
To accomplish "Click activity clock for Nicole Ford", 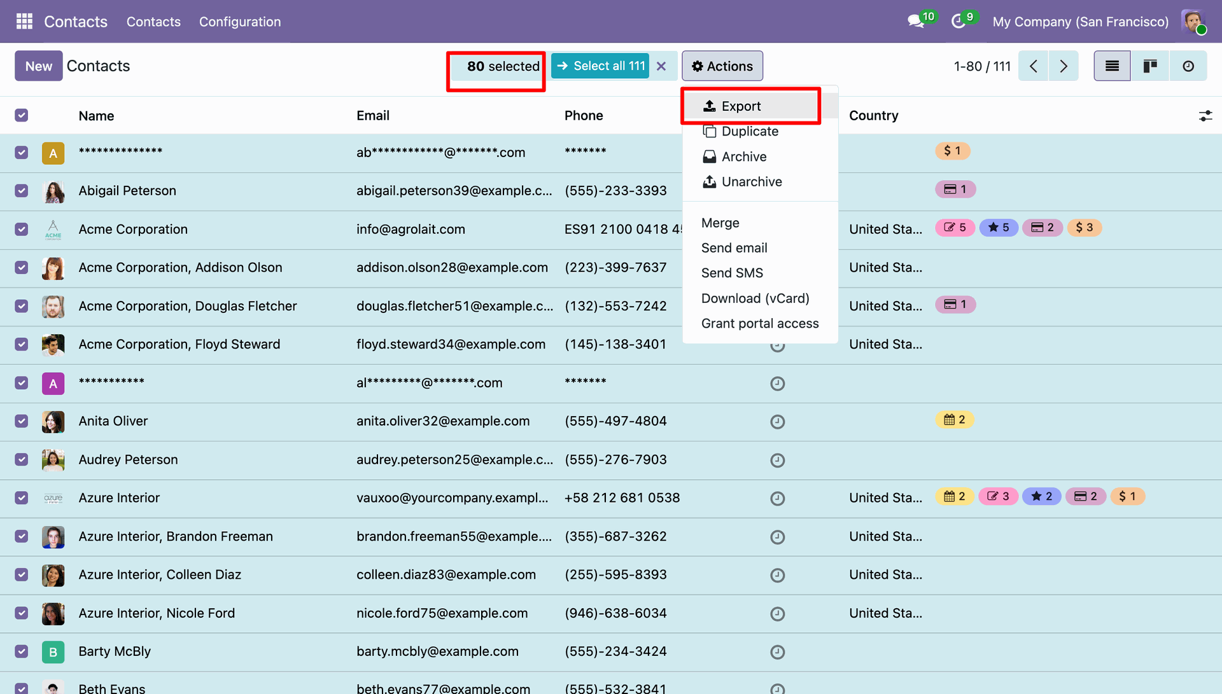I will (777, 614).
